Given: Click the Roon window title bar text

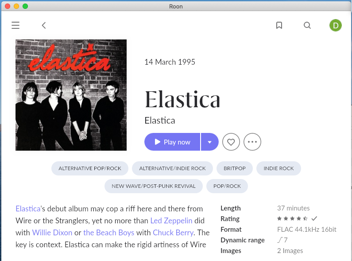Looking at the screenshot, I should (x=176, y=6).
